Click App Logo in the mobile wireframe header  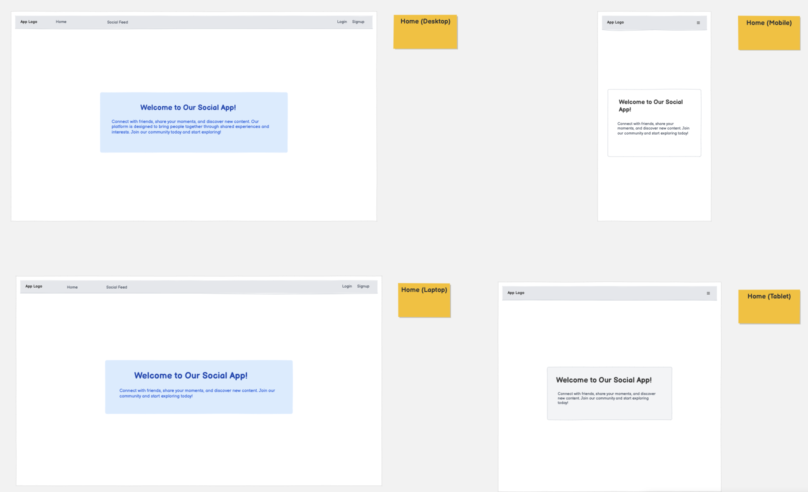point(615,22)
